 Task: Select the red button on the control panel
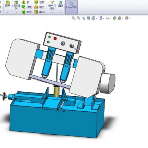55,38
